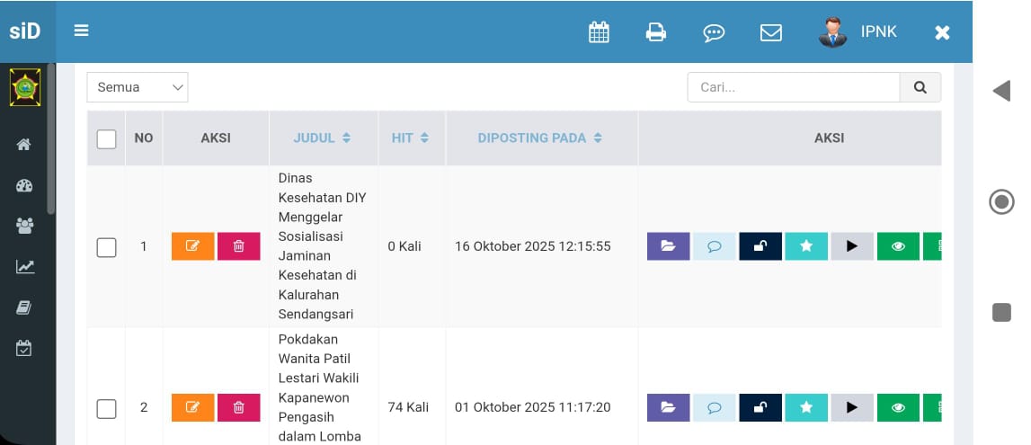Screen dimensions: 1031x445
Task: Open the population group sidebar menu
Action: point(24,226)
